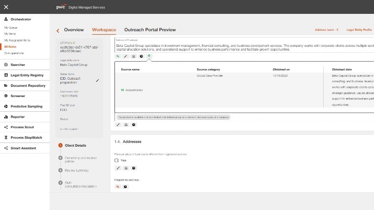Screen dimensions: 374x210
Task: Go back using the orange chevron arrow
Action: (58, 31)
